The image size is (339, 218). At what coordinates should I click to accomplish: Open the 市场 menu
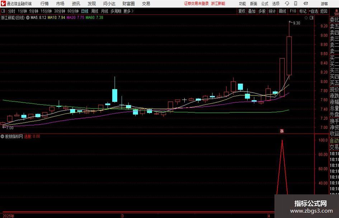click(x=60, y=4)
